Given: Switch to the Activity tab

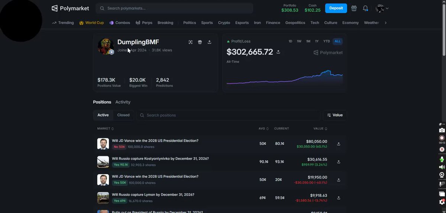Looking at the screenshot, I should 123,102.
